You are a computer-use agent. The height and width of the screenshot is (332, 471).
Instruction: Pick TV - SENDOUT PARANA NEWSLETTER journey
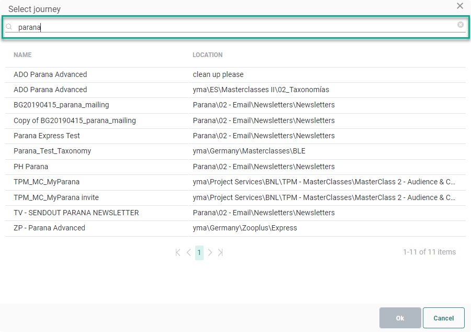pos(76,213)
